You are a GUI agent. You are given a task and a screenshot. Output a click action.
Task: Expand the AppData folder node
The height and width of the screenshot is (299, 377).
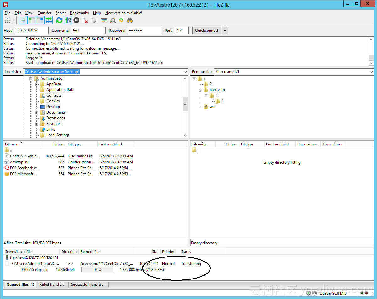click(x=37, y=84)
